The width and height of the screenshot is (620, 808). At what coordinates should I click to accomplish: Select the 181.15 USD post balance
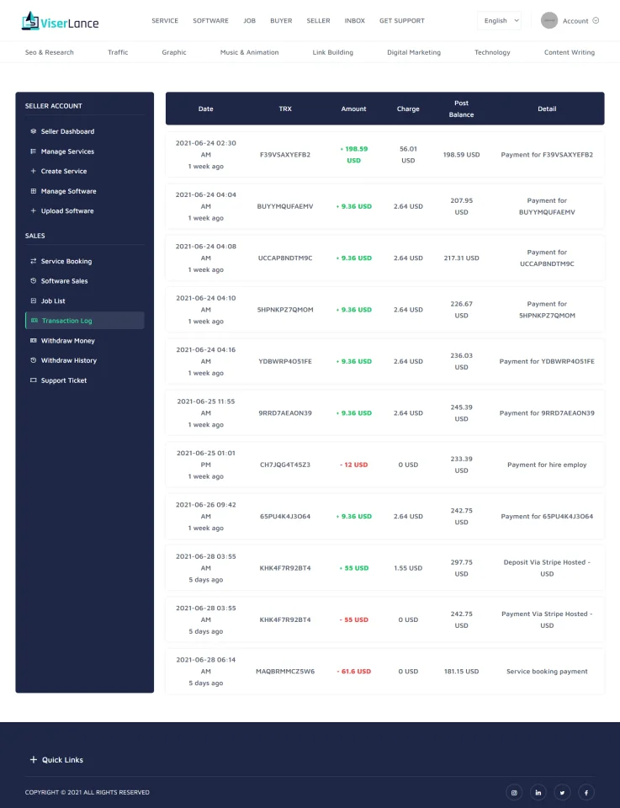[461, 672]
